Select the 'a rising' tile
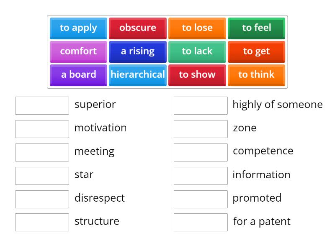The height and width of the screenshot is (251, 335). [138, 51]
